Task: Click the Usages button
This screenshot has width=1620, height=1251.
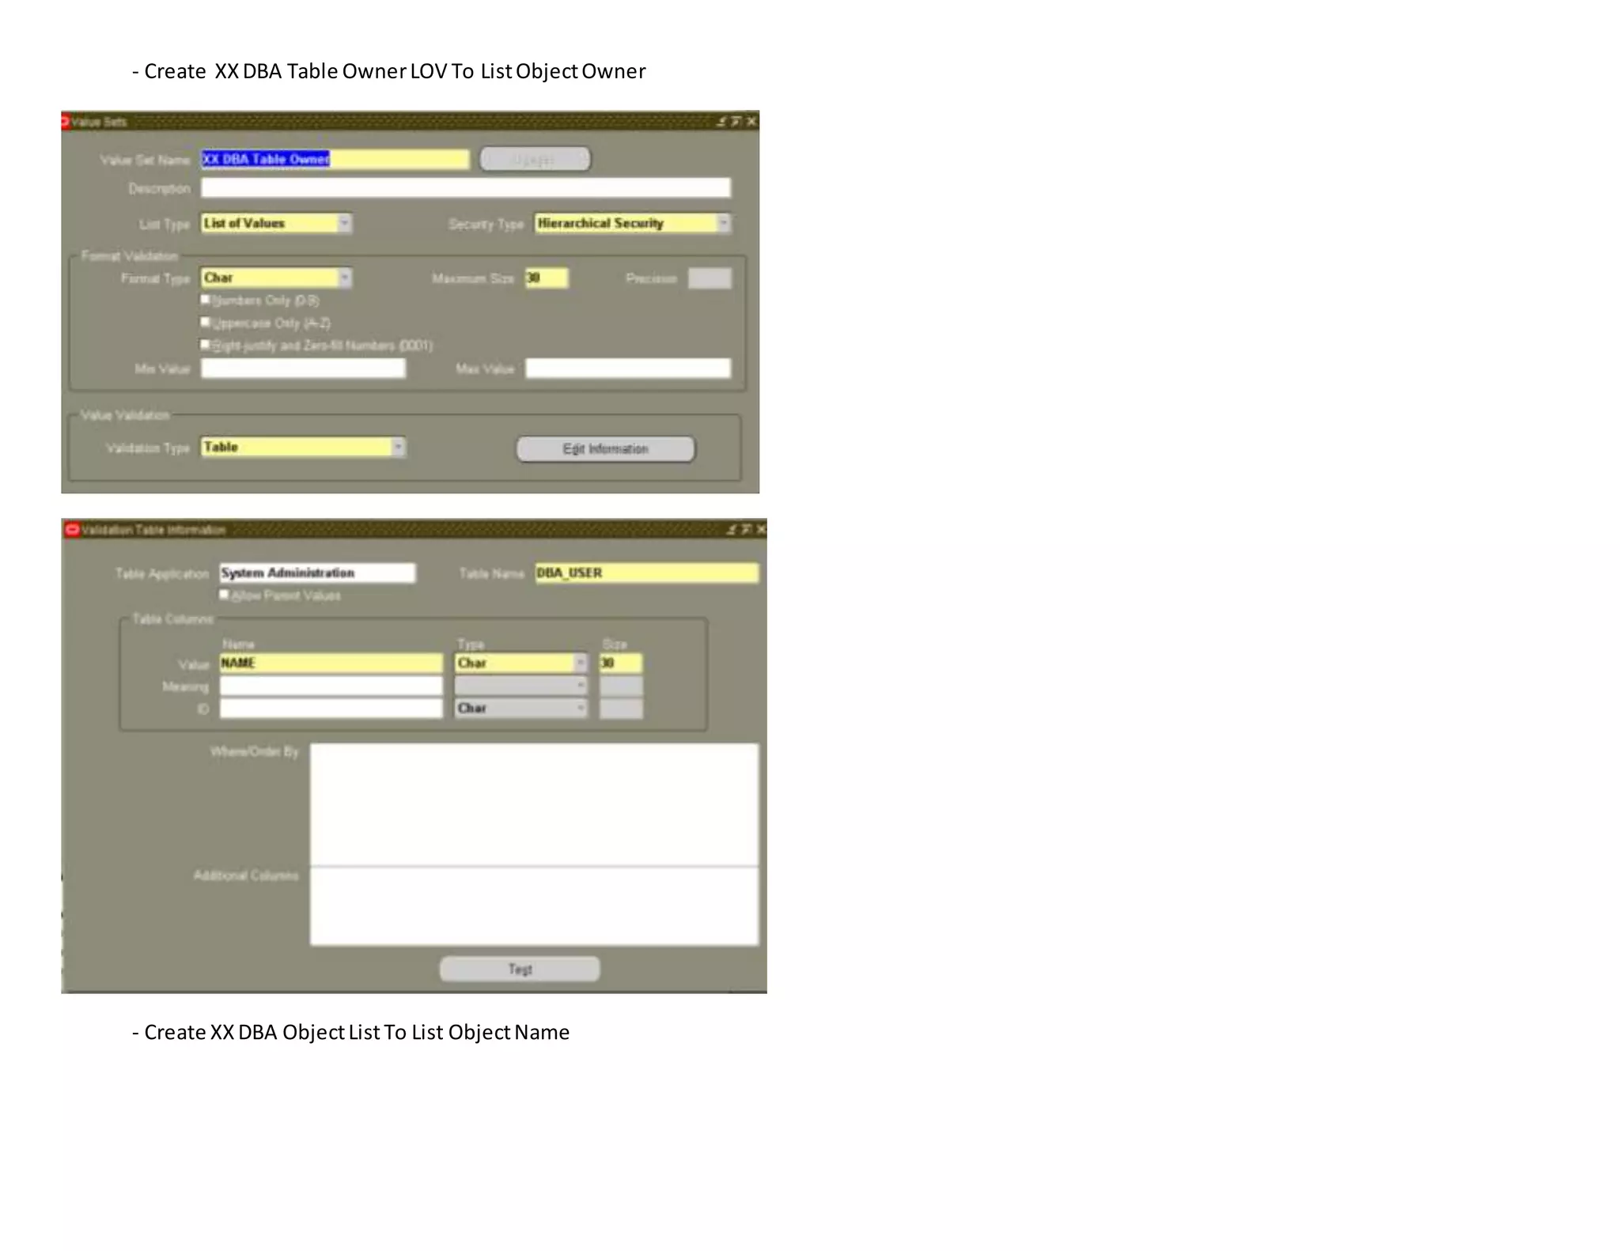Action: click(536, 159)
